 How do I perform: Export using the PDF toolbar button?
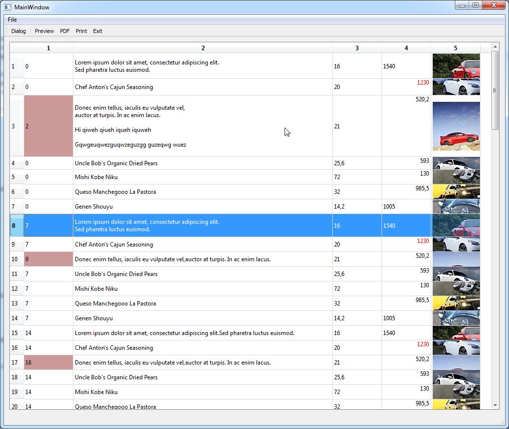[64, 31]
